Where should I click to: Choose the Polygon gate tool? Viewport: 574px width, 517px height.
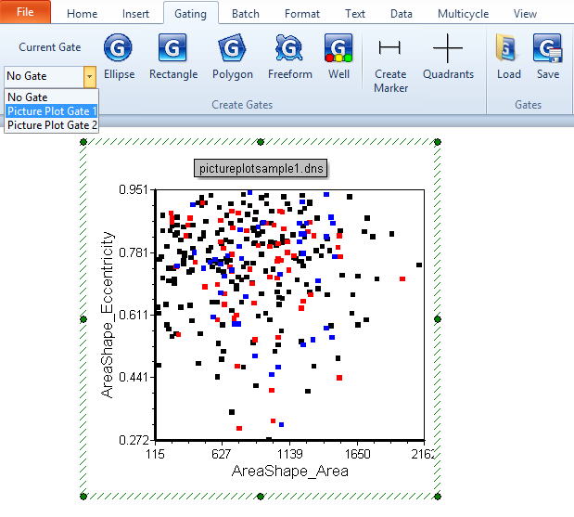click(232, 58)
